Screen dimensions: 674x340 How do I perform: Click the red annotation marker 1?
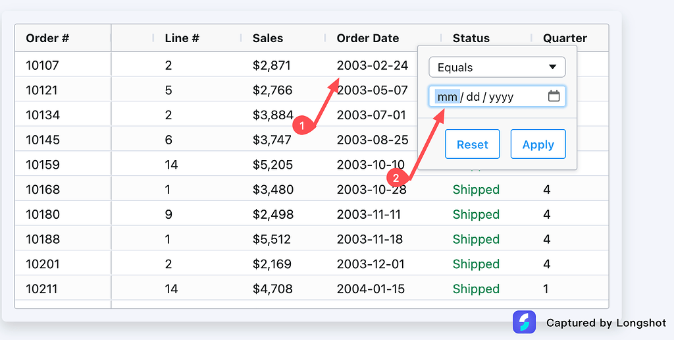point(301,125)
